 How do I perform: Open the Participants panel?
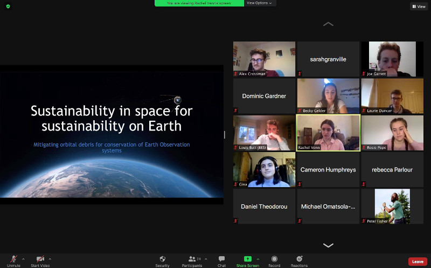click(x=192, y=259)
